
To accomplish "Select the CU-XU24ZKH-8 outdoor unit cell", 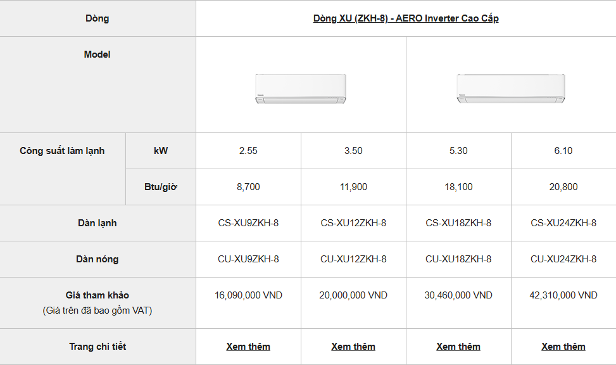I will pyautogui.click(x=563, y=259).
